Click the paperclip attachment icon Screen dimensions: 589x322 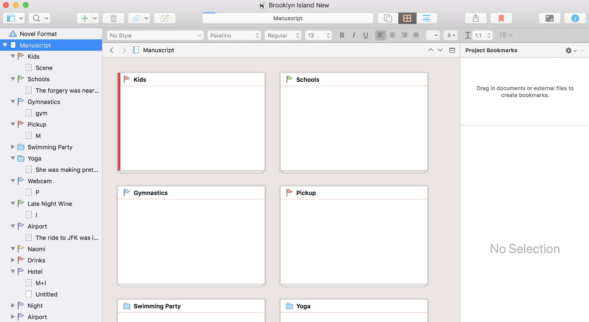[136, 18]
